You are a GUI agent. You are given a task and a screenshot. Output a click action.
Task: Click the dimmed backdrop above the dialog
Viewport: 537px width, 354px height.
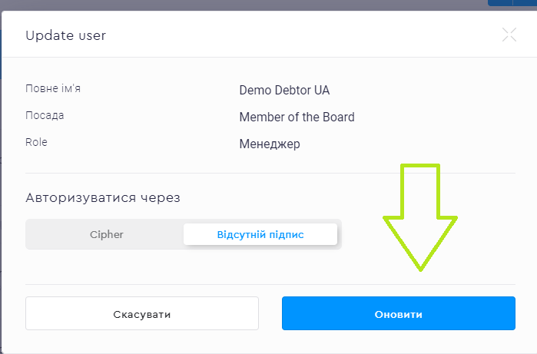click(230, 5)
